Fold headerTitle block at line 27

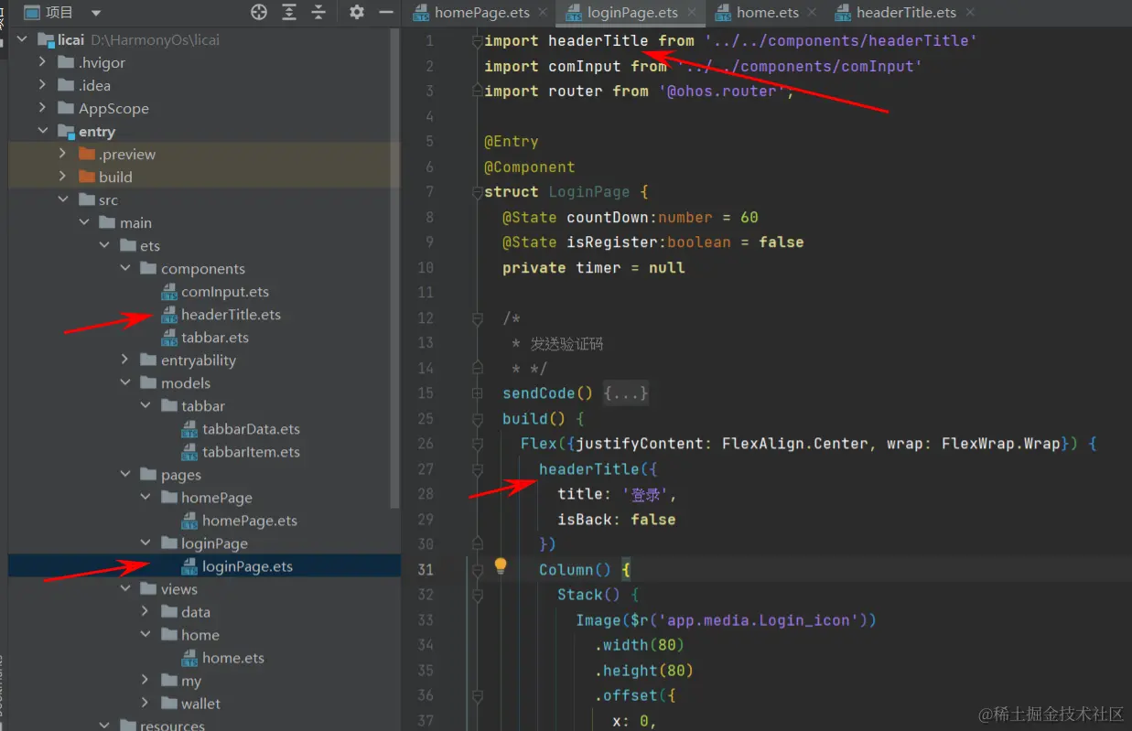pyautogui.click(x=477, y=469)
